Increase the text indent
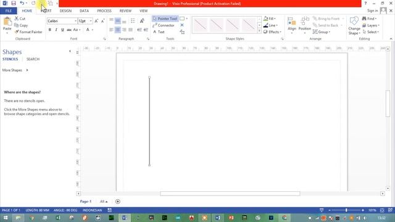Image resolution: width=395 pixels, height=222 pixels. click(146, 30)
